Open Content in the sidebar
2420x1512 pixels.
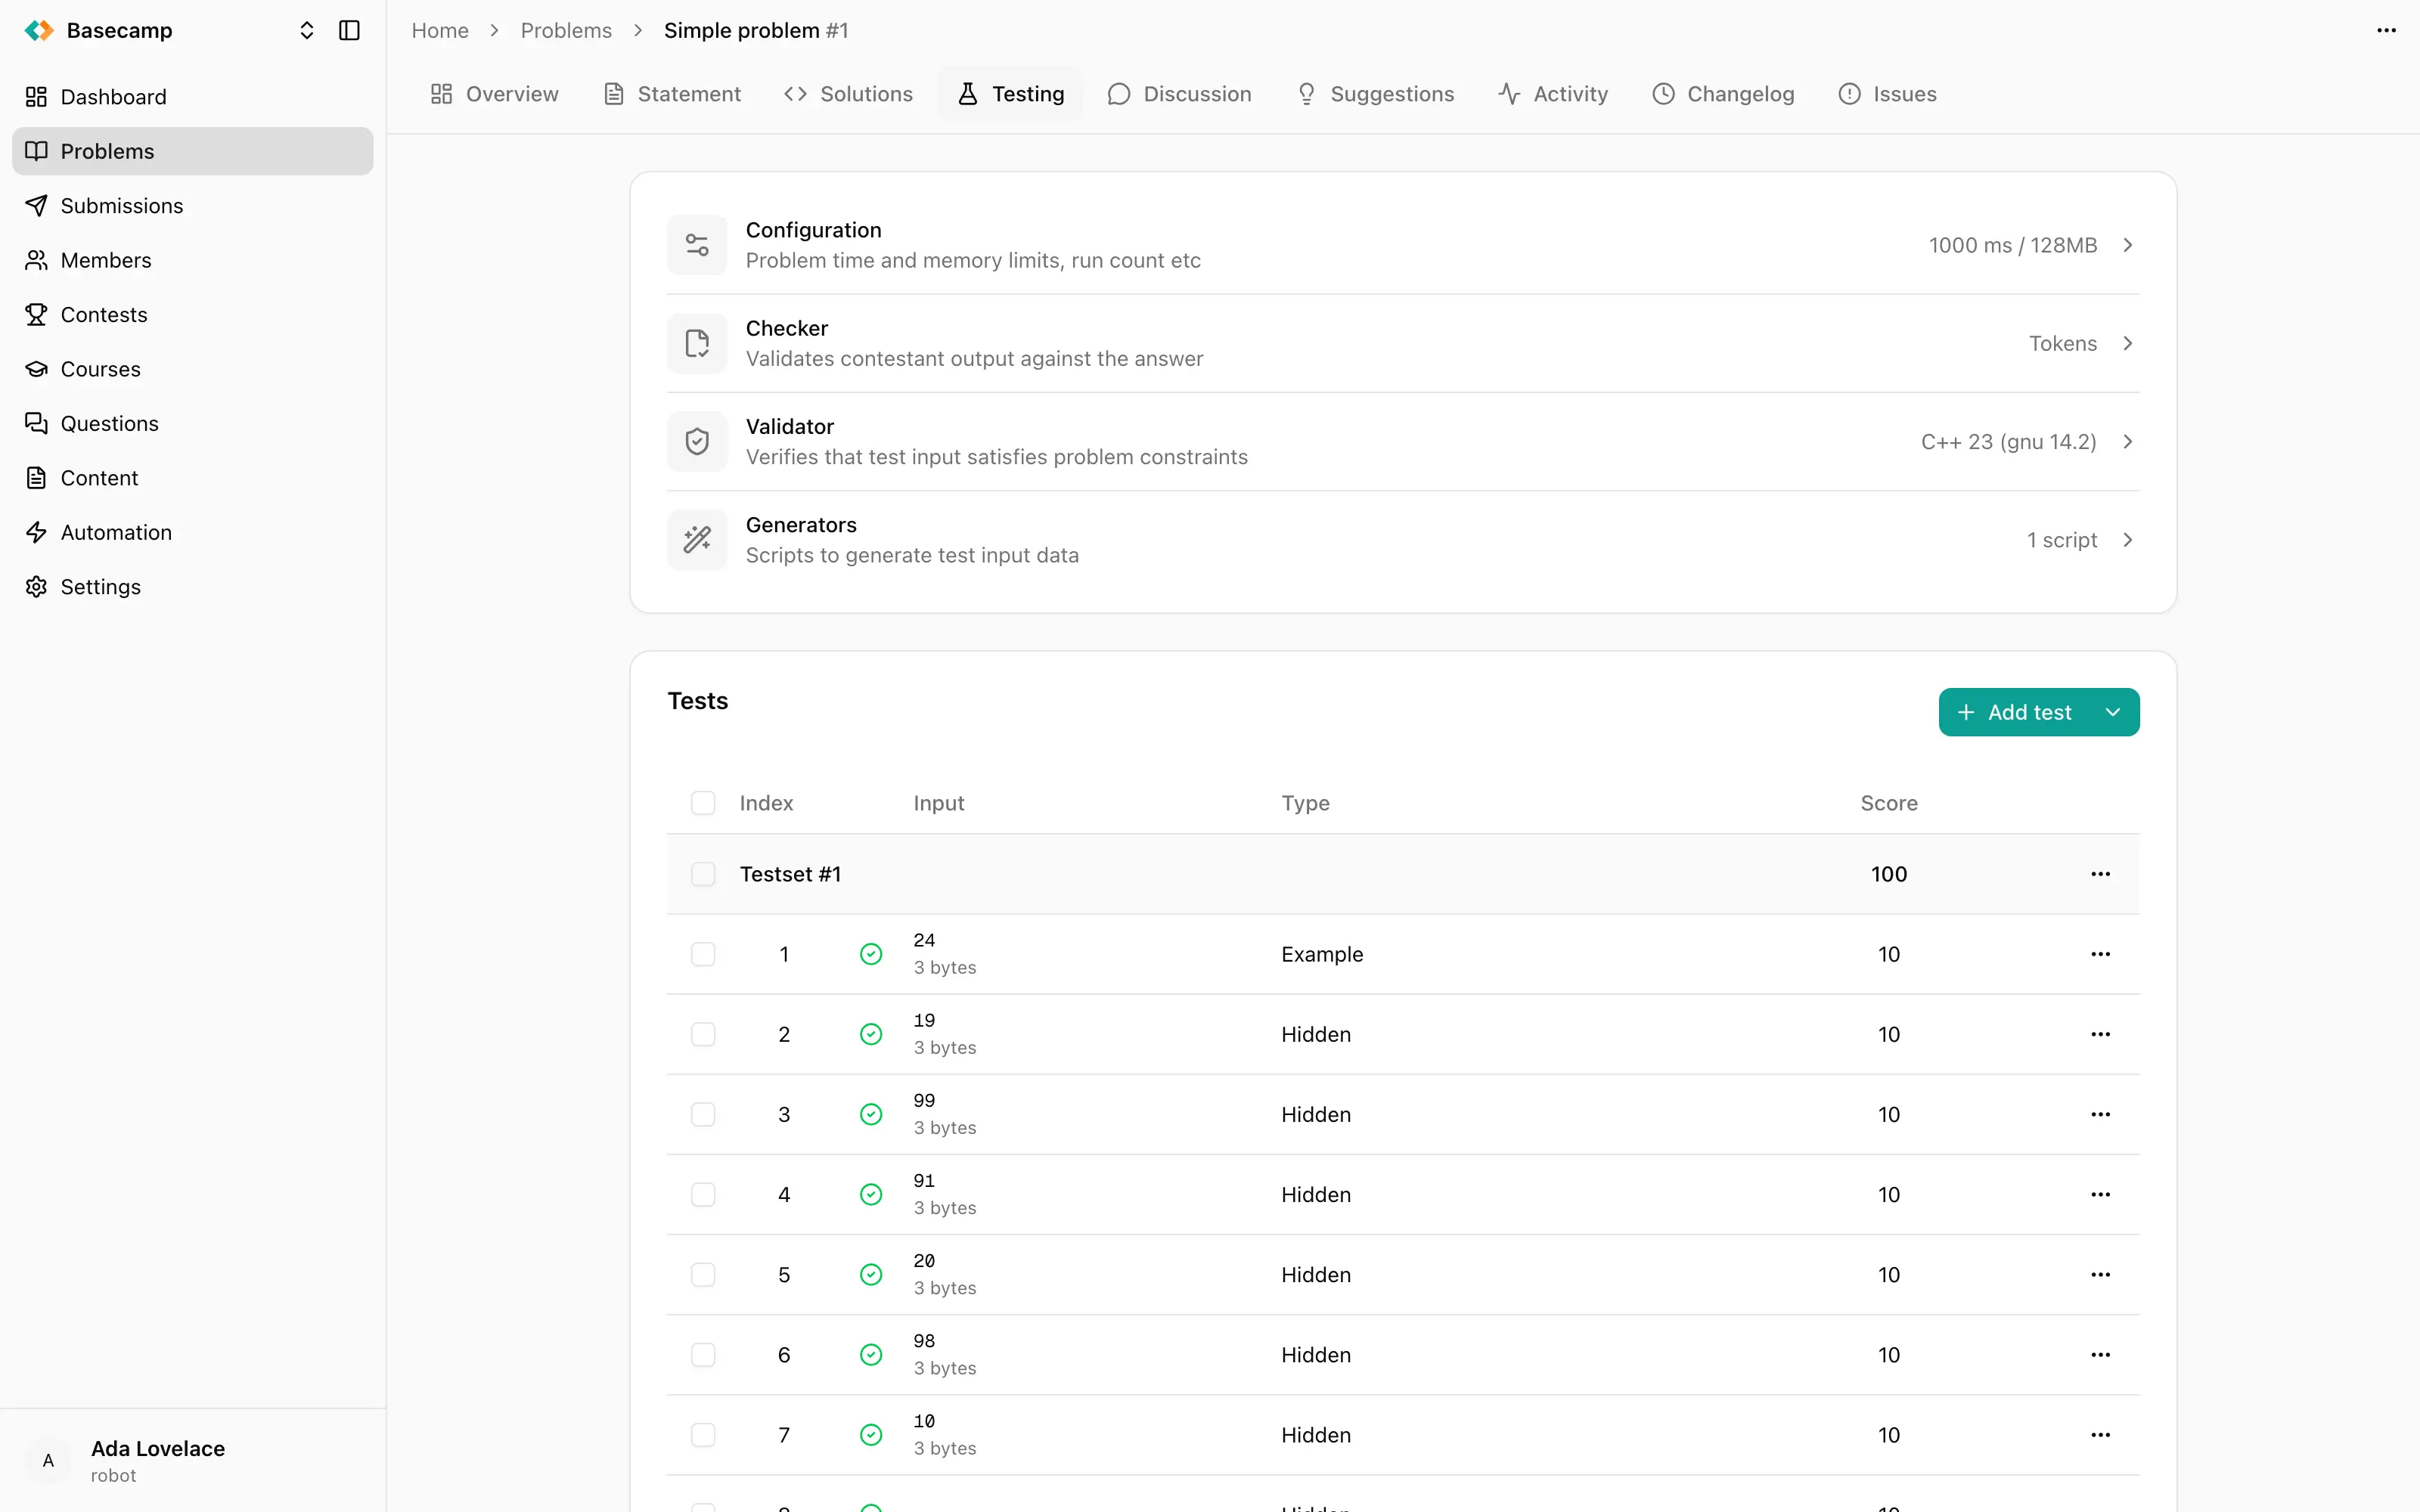[192, 478]
